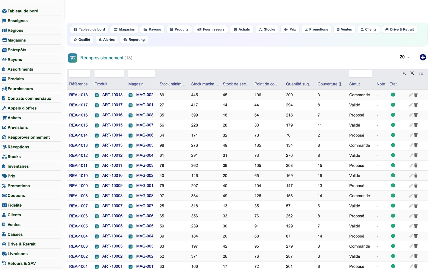436x270 pixels.
Task: Click green state dot for REA-1002
Action: click(x=393, y=256)
